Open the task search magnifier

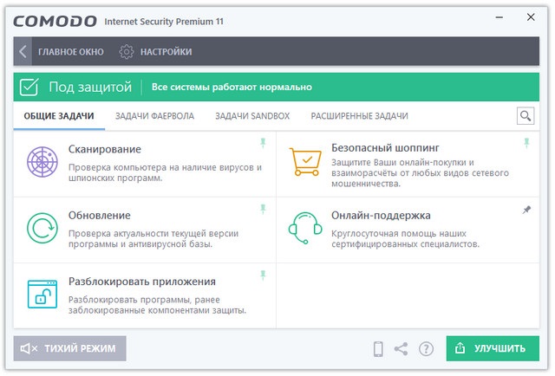pyautogui.click(x=525, y=115)
